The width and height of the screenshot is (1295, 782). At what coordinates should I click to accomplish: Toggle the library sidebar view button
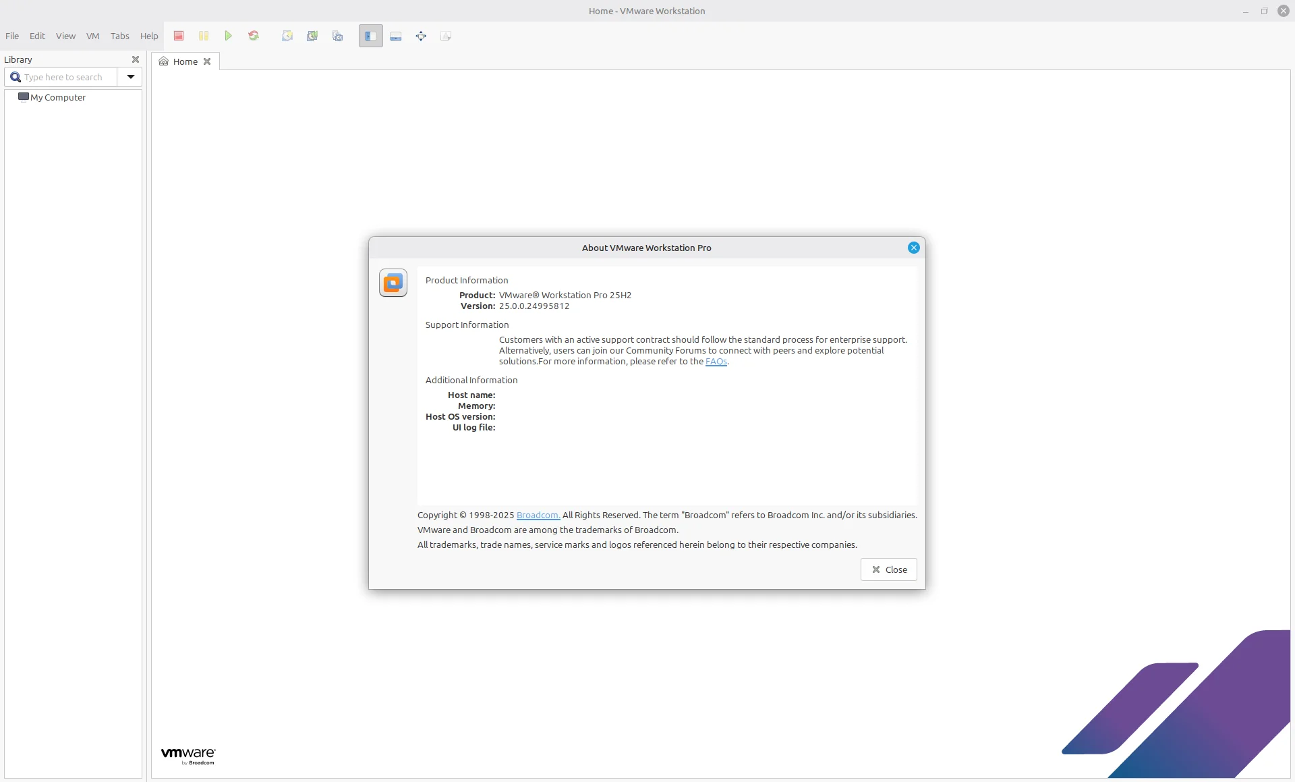click(x=370, y=36)
